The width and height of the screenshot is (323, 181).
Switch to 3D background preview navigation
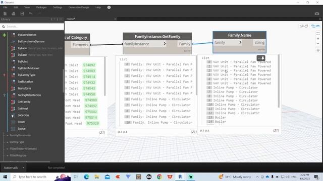pos(304,26)
